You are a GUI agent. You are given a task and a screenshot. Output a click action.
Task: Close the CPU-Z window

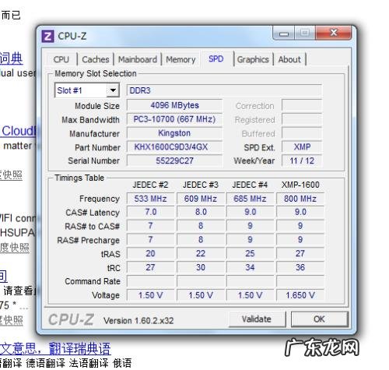pyautogui.click(x=334, y=33)
